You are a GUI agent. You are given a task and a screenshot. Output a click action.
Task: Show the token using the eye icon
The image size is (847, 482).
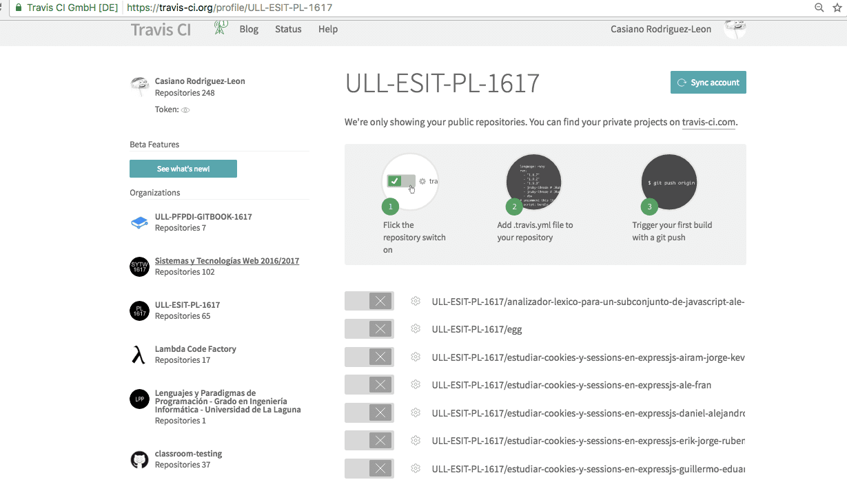tap(185, 110)
